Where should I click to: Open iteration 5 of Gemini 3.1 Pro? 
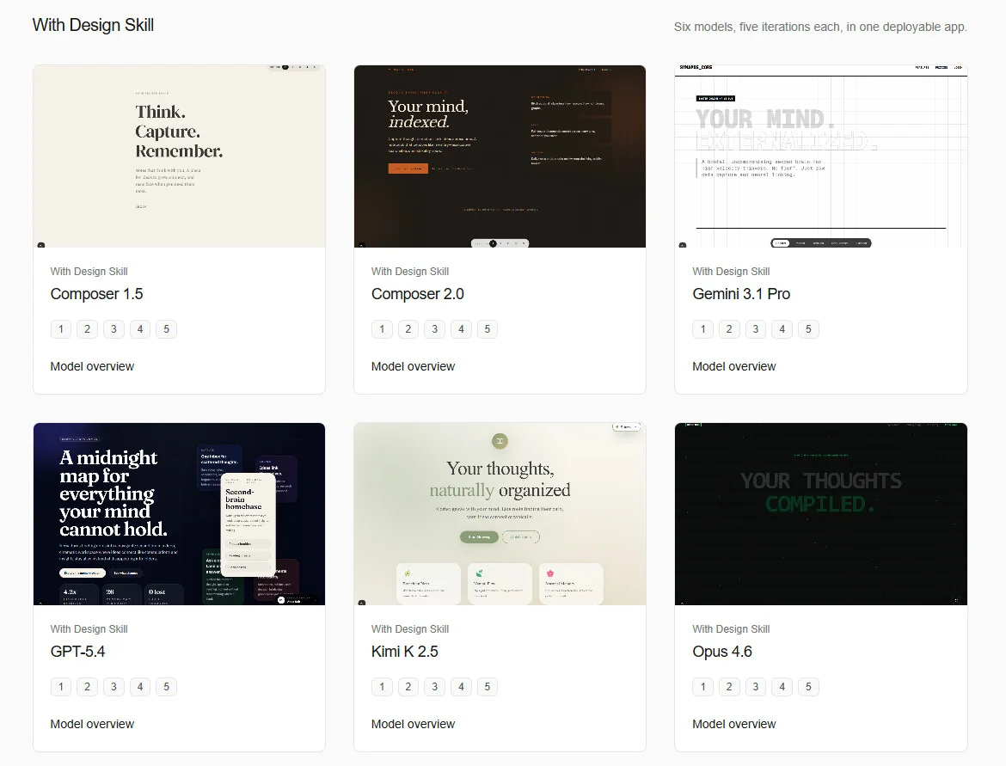pyautogui.click(x=808, y=329)
